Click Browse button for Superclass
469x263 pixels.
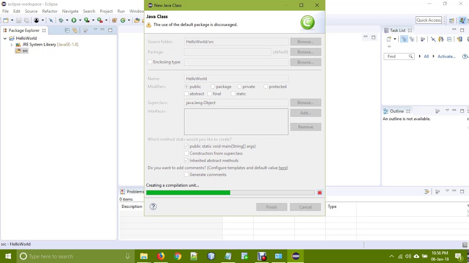[x=306, y=103]
